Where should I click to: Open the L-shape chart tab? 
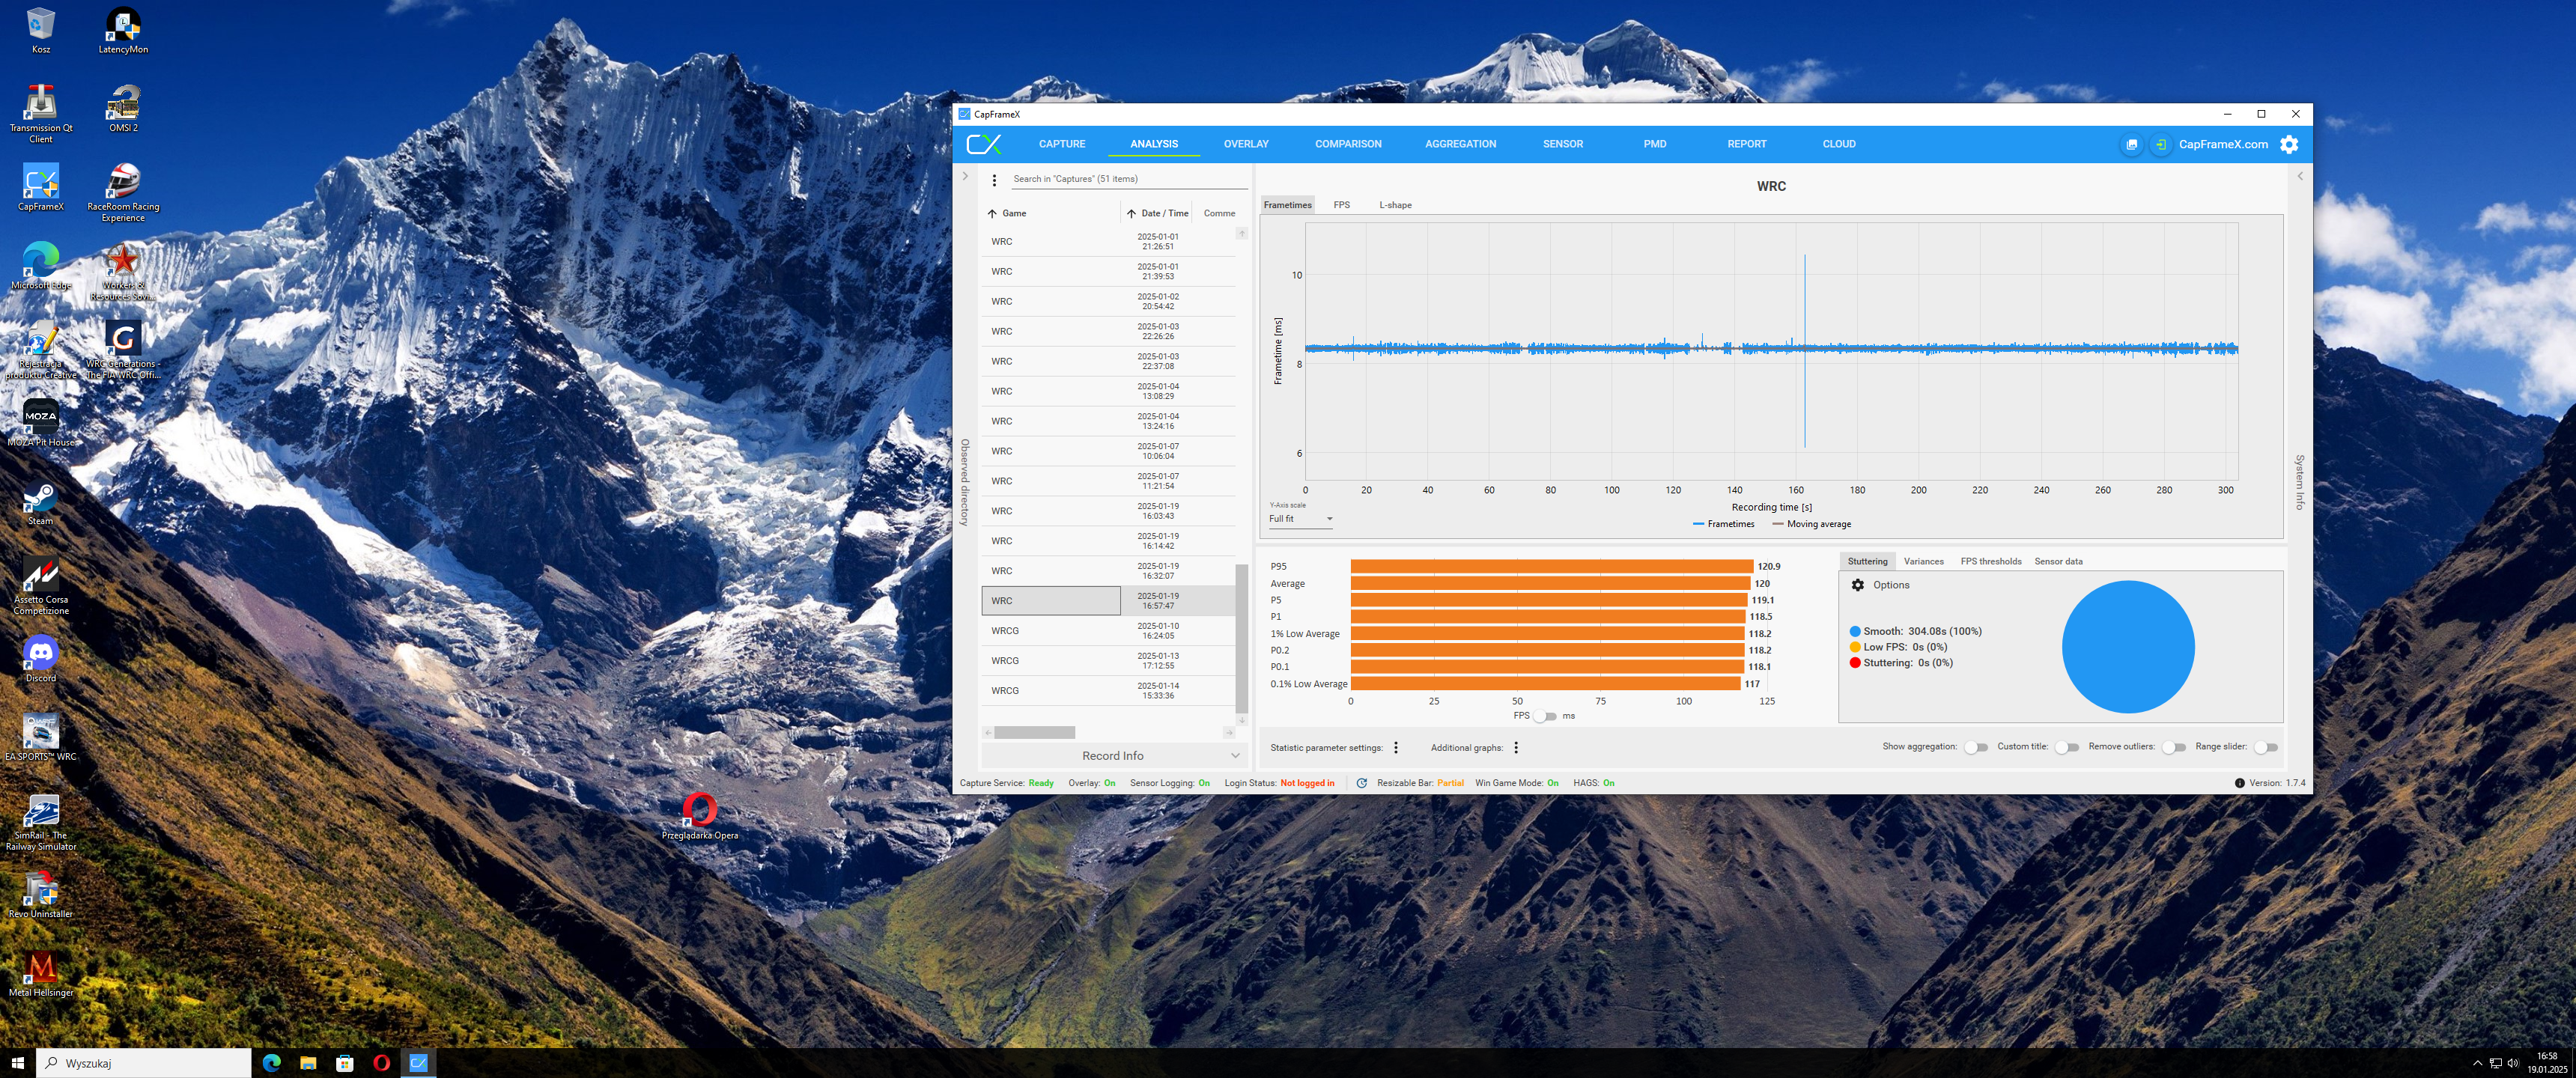coord(1395,205)
